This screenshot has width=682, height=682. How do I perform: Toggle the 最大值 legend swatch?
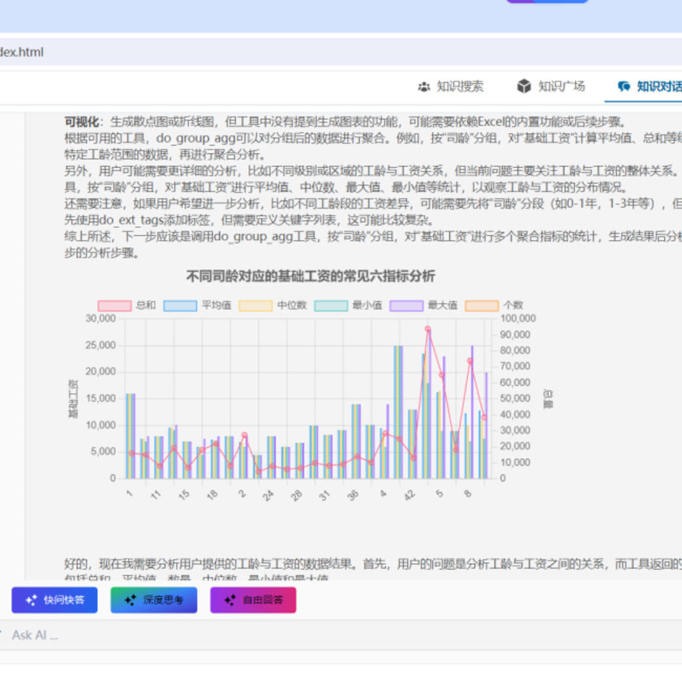(x=407, y=306)
